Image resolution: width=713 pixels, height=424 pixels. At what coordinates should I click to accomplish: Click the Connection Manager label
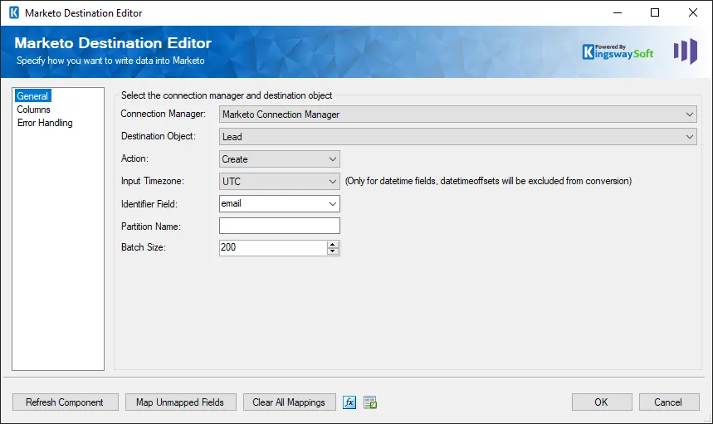[x=164, y=114]
